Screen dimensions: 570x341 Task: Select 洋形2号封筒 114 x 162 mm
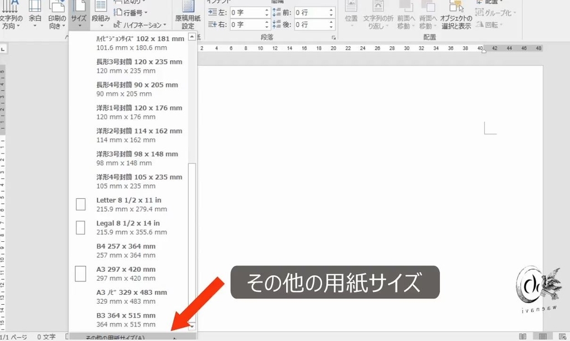coord(129,135)
